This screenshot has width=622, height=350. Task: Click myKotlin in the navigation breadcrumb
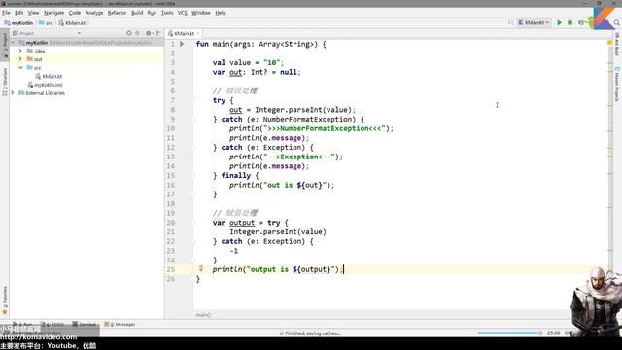click(18, 23)
